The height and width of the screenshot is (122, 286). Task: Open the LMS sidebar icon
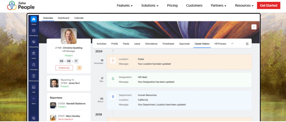[x=34, y=87]
